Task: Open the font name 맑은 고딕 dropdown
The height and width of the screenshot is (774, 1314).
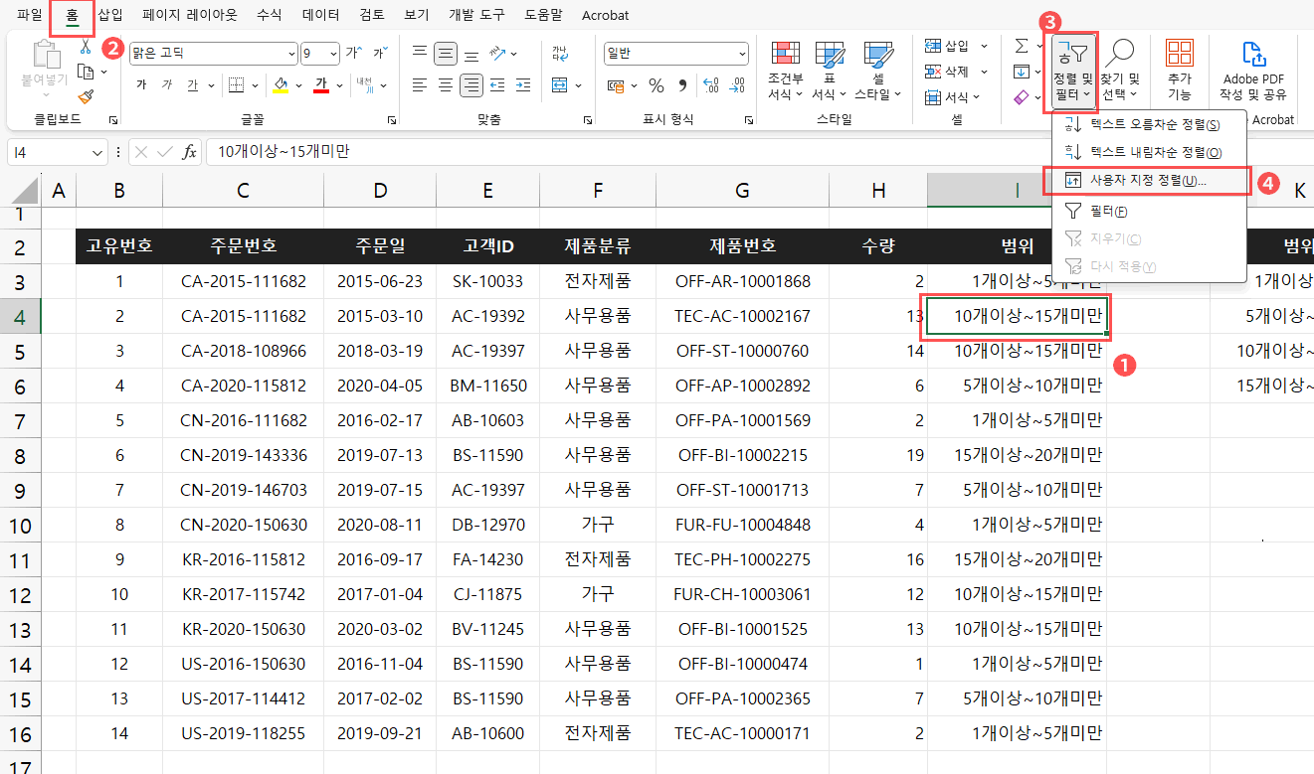Action: pos(291,54)
